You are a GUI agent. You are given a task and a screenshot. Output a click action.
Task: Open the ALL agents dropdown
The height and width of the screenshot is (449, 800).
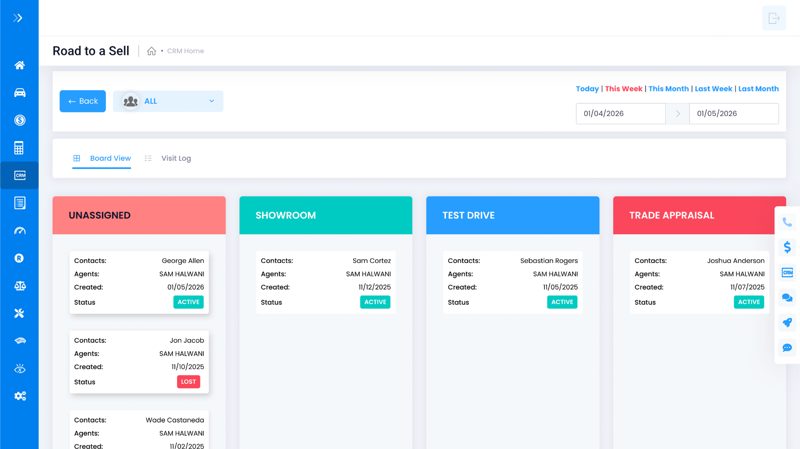168,101
